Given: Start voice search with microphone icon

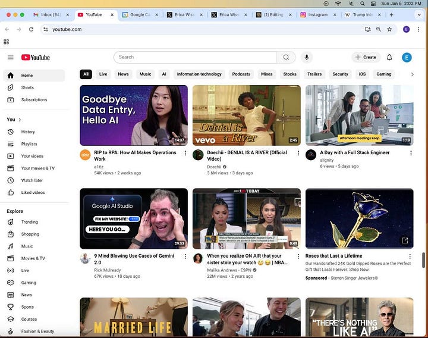Looking at the screenshot, I should tap(307, 57).
